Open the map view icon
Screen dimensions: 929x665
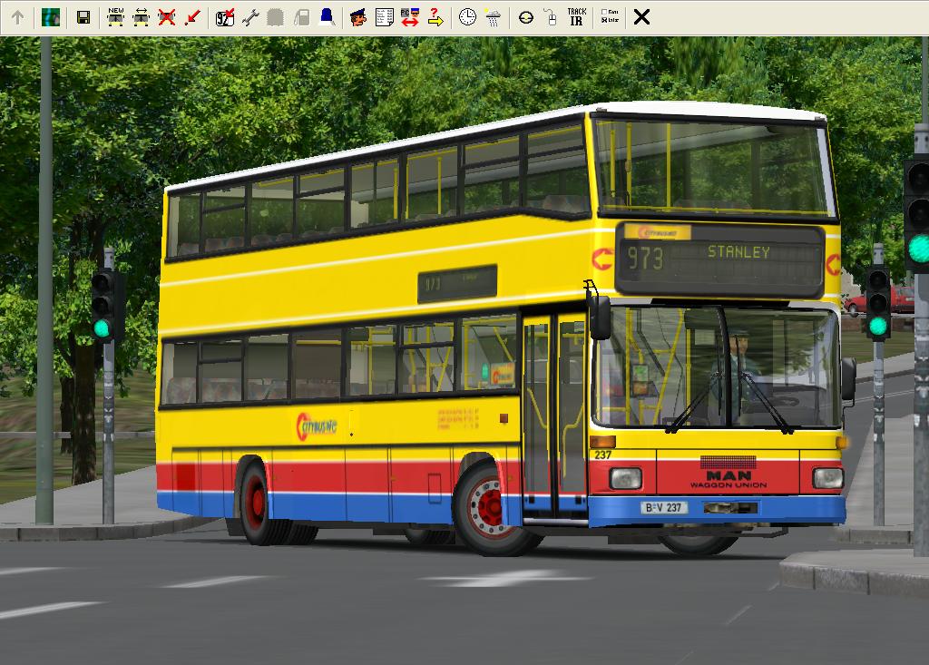tap(51, 17)
